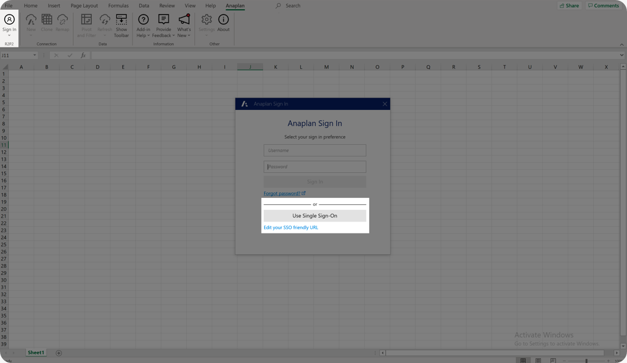This screenshot has height=363, width=627.
Task: Click Edit your SSO friendly URL link
Action: 291,227
